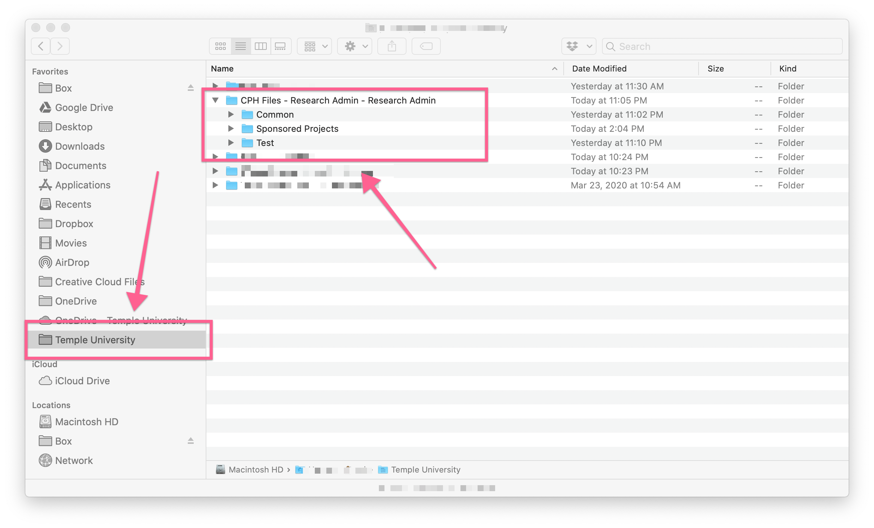Open the gear action menu
This screenshot has height=528, width=874.
point(355,46)
